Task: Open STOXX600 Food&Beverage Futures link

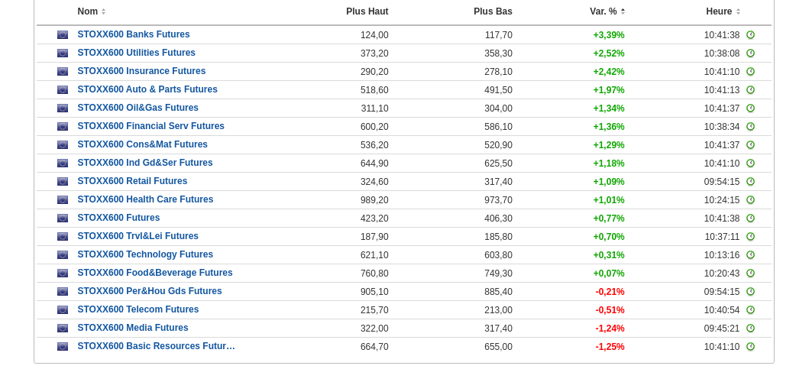Action: [x=155, y=273]
